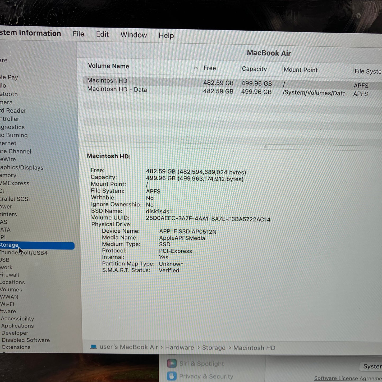Screen dimensions: 382x382
Task: Open the File menu
Action: coord(78,34)
